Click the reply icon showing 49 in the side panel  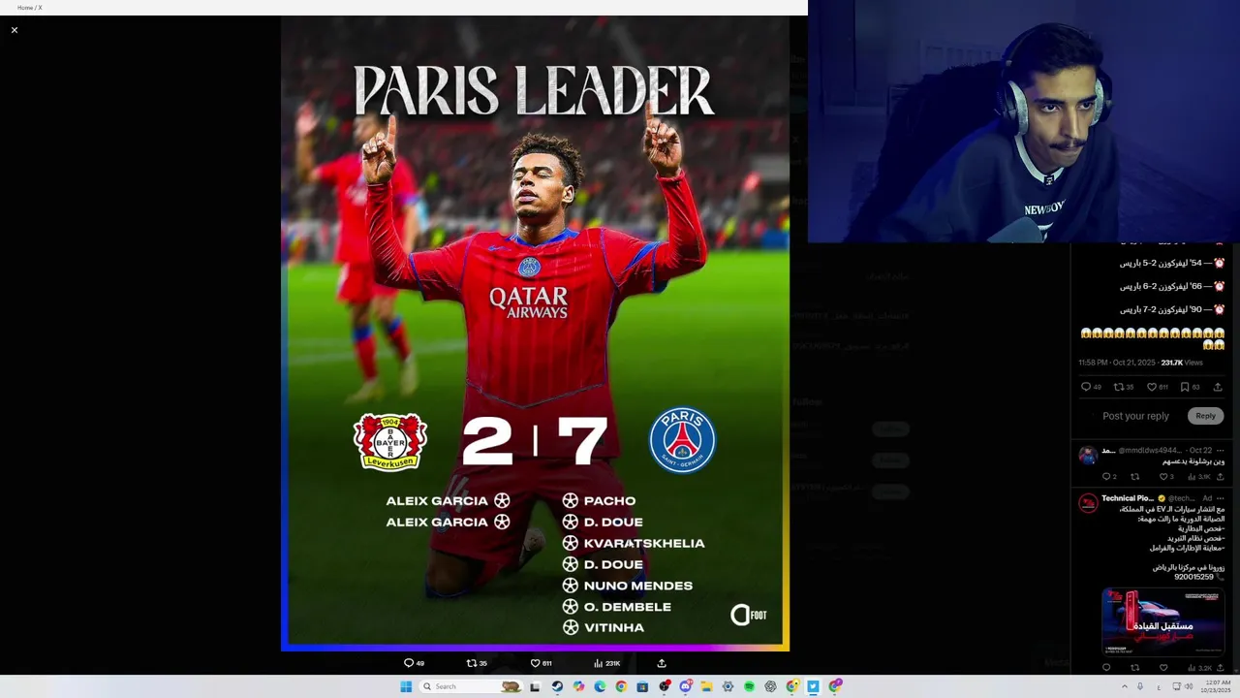[1091, 387]
